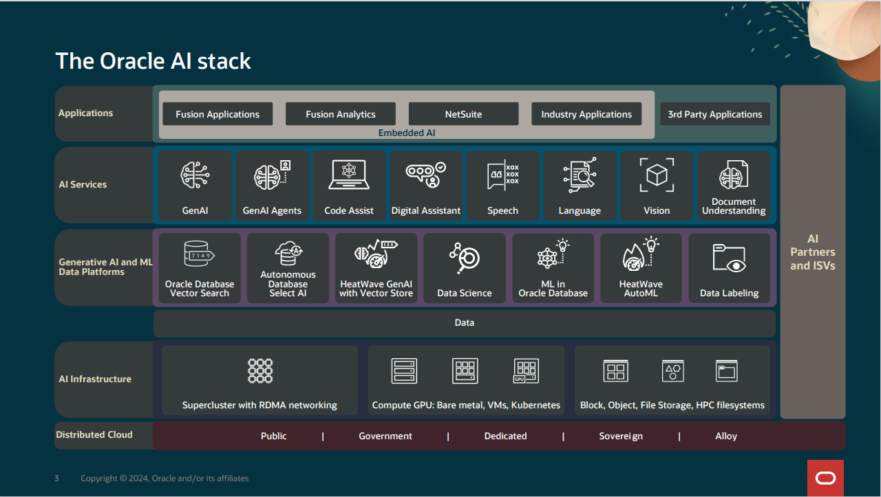Click the Supercluster RDMA networking icon

click(260, 371)
